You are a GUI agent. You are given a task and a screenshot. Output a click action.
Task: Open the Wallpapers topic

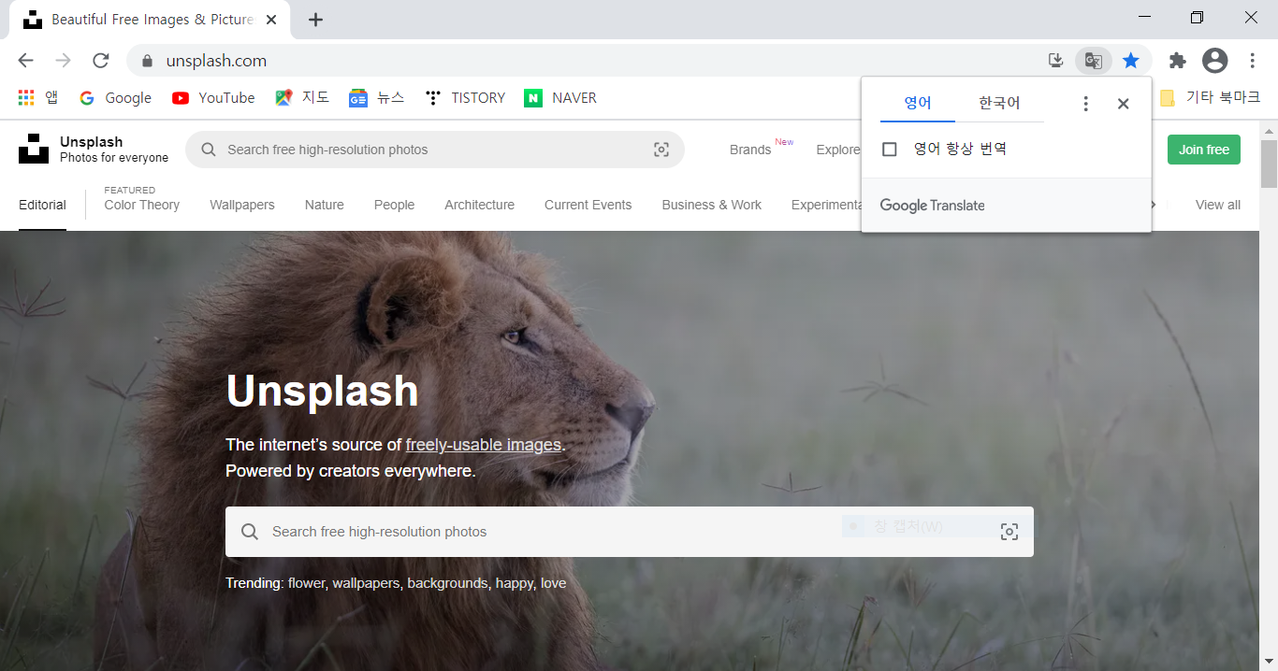[242, 205]
